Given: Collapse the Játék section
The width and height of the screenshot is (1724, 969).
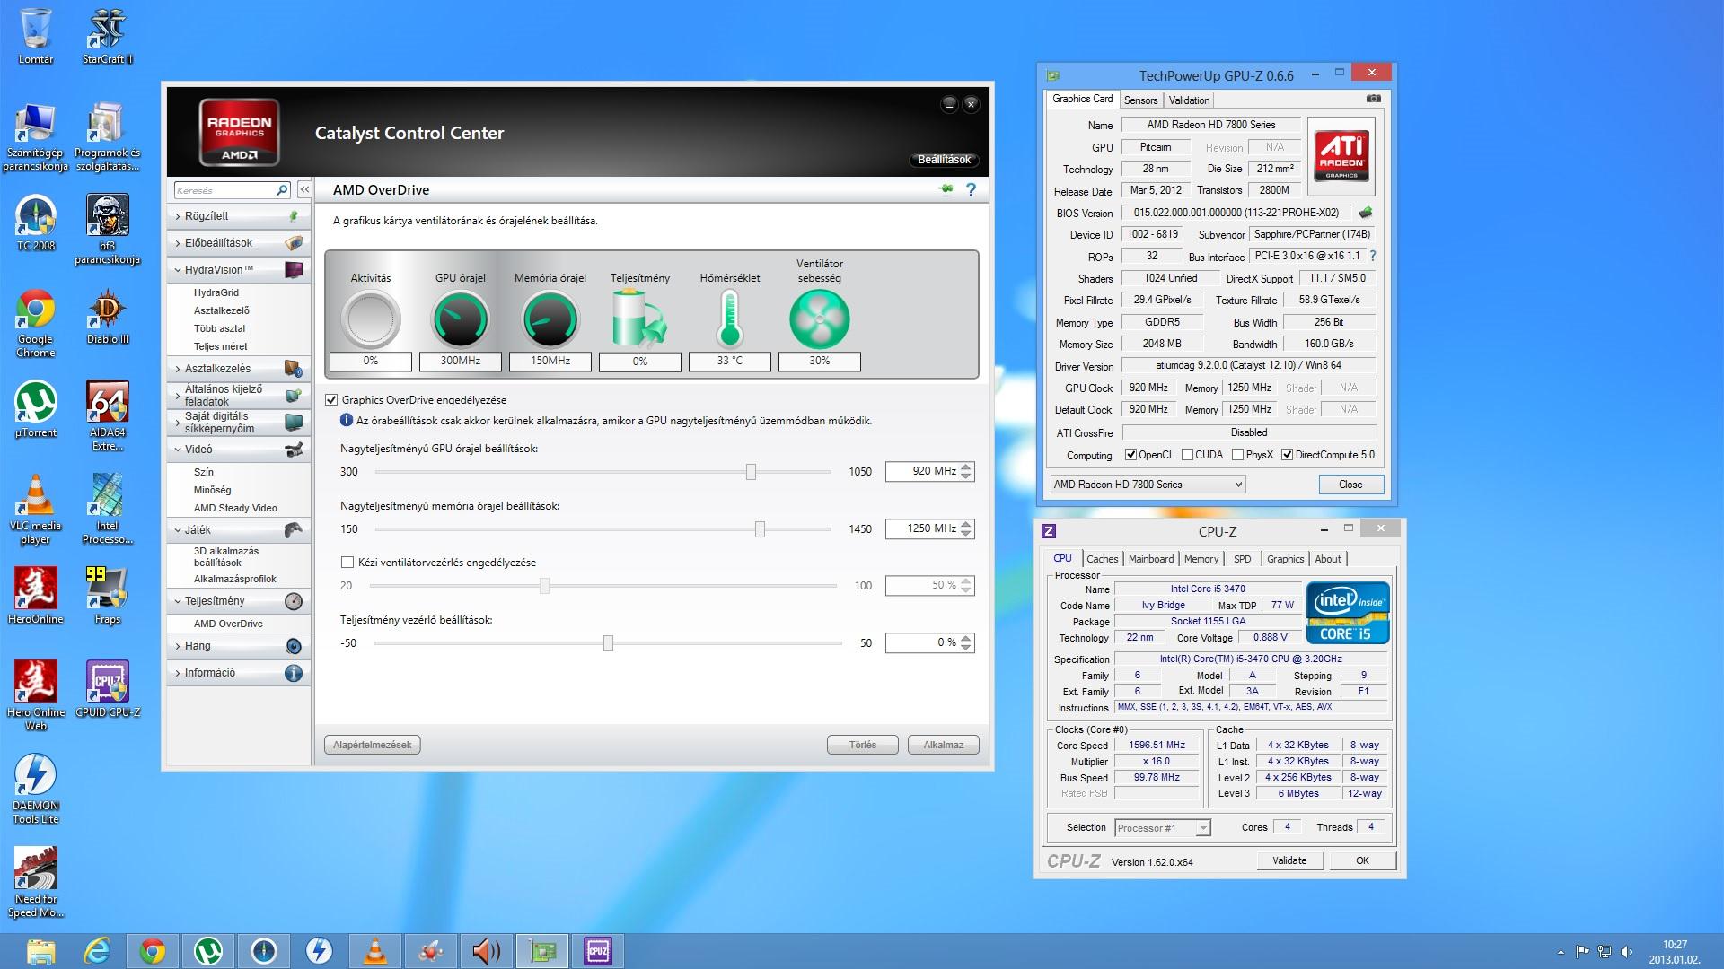Looking at the screenshot, I should tap(239, 530).
